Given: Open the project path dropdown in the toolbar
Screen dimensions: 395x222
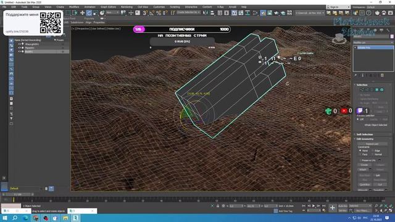Looking at the screenshot, I should [x=310, y=12].
